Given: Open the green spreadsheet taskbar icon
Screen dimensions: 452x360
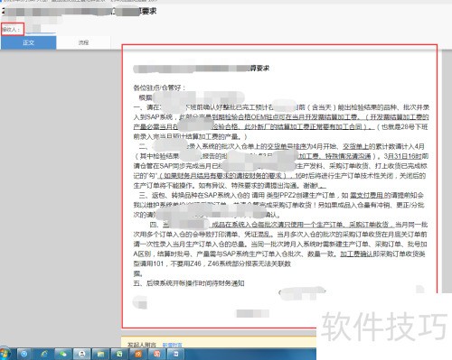Looking at the screenshot, I should pyautogui.click(x=119, y=354).
